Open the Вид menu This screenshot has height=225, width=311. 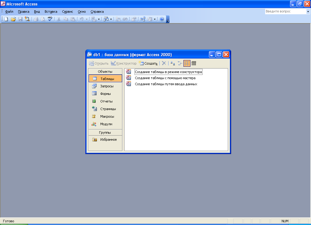(37, 12)
